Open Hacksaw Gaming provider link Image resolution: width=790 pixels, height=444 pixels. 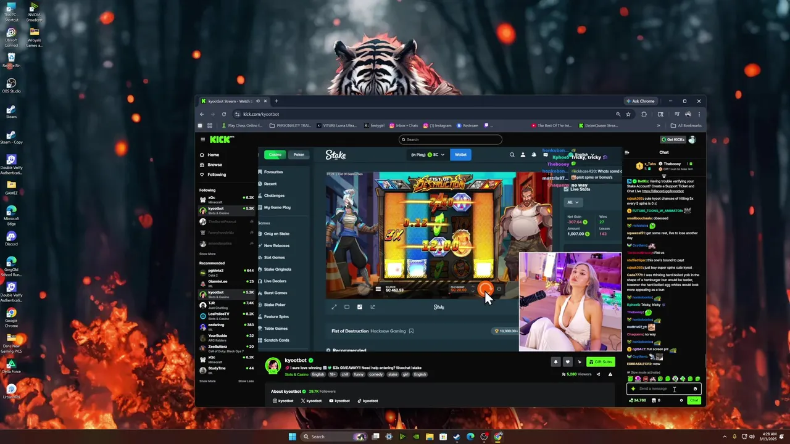(388, 331)
